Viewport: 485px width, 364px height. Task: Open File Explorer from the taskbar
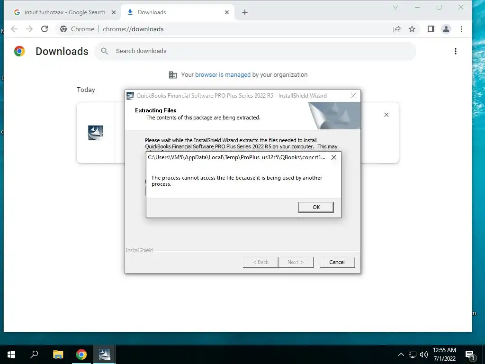tap(58, 355)
